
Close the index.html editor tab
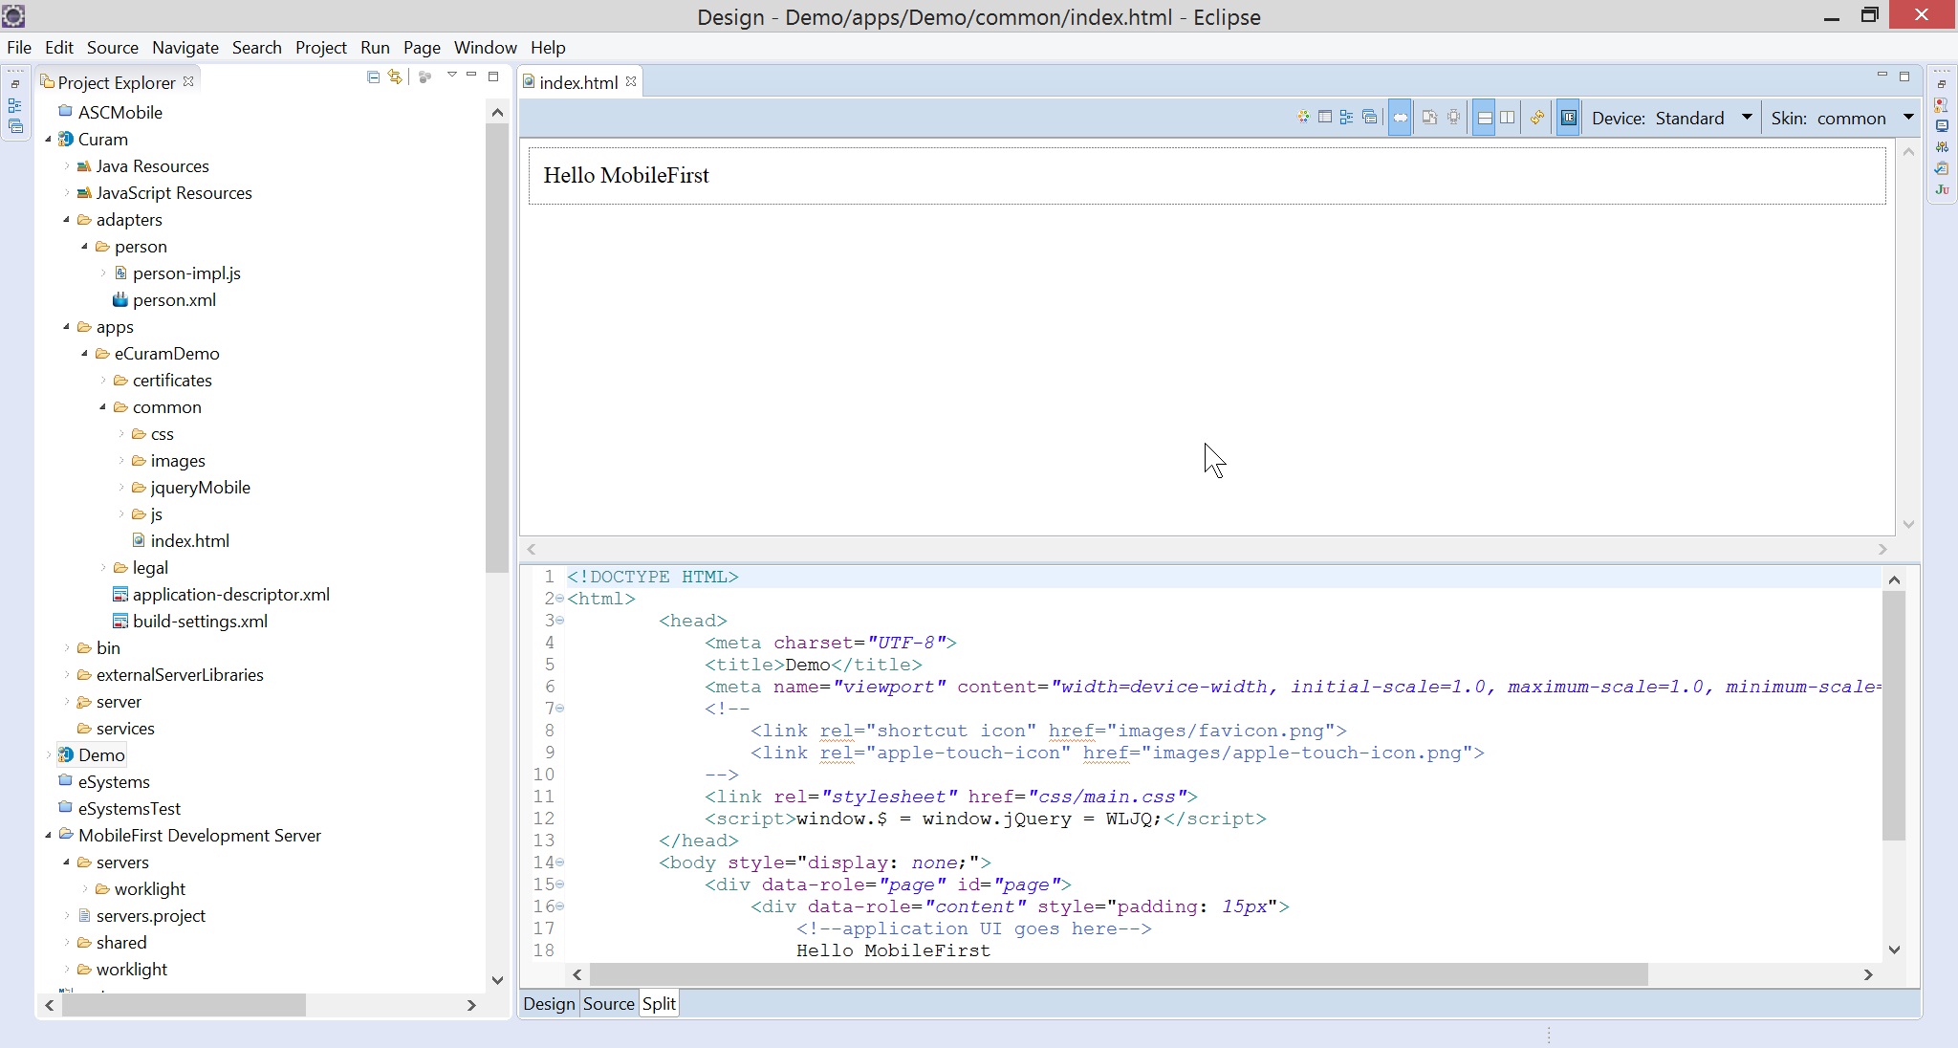[631, 82]
